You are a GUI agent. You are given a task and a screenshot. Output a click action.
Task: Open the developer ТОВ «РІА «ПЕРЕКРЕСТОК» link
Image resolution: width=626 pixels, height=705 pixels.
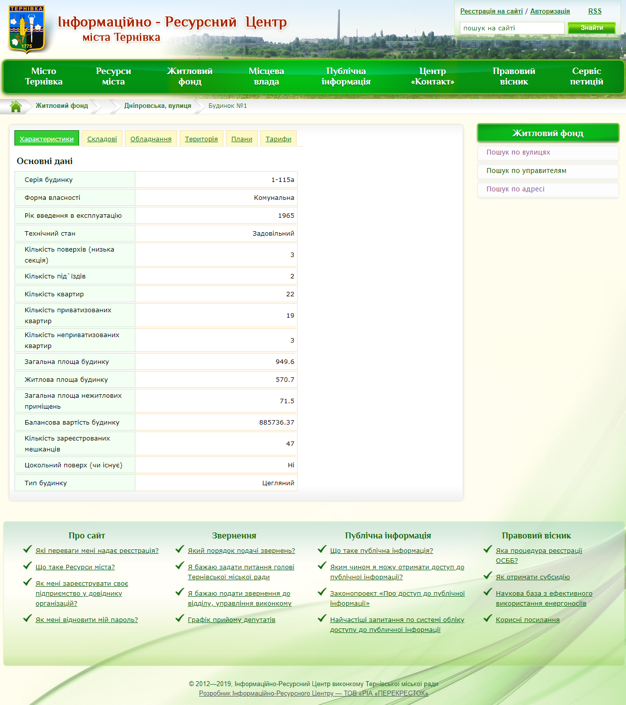tap(313, 694)
